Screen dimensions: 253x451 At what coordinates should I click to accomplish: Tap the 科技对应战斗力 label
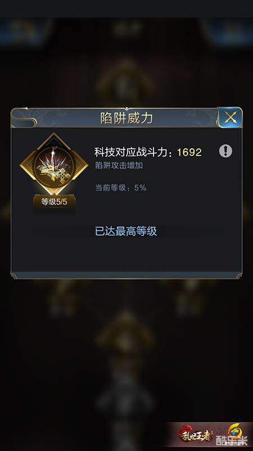click(133, 152)
